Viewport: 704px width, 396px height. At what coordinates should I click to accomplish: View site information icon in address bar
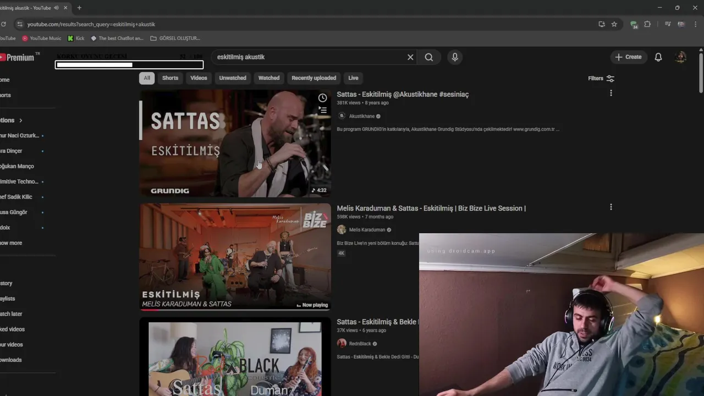(x=20, y=24)
